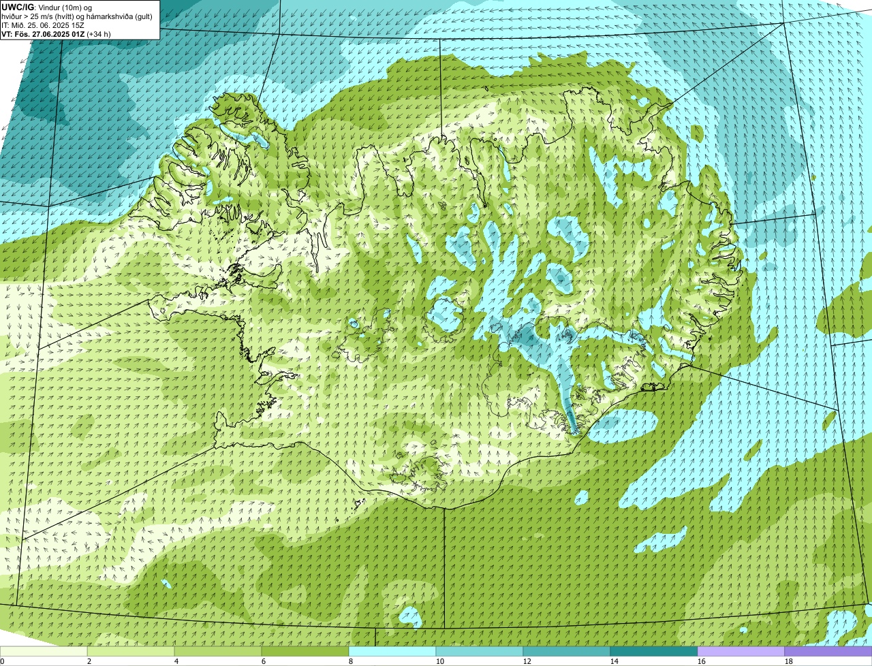Click the purple swatch above 18 m/s

[828, 652]
